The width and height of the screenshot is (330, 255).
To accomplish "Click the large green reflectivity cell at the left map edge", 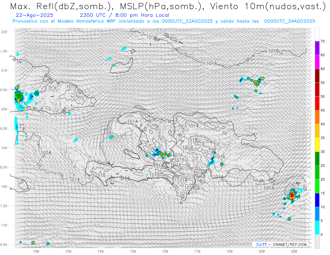I will pos(19,96).
